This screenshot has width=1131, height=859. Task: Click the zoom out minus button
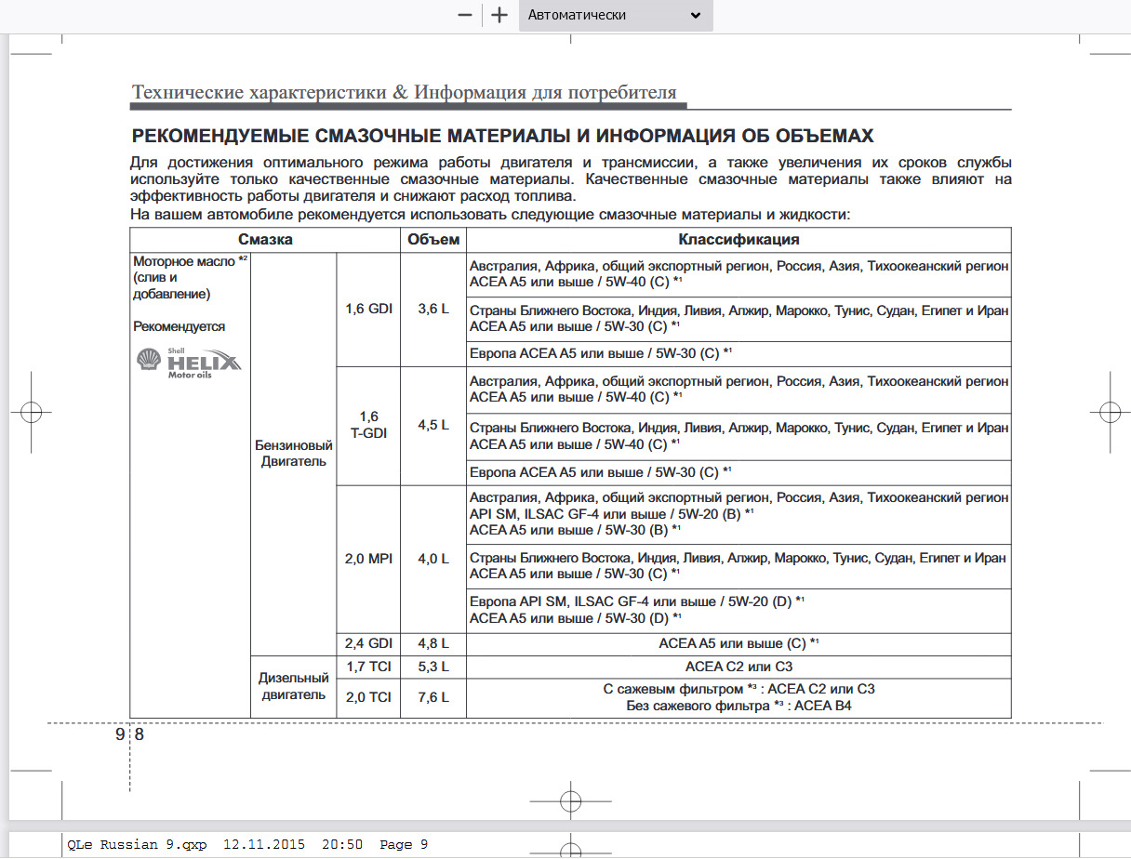pyautogui.click(x=465, y=15)
